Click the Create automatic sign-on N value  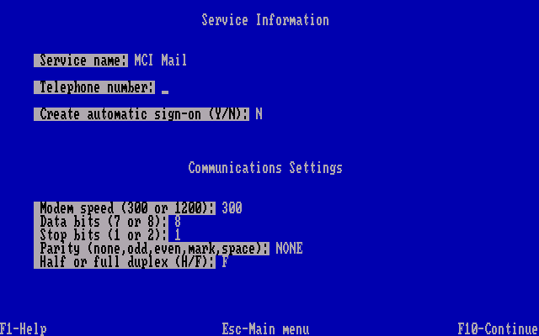click(x=259, y=114)
